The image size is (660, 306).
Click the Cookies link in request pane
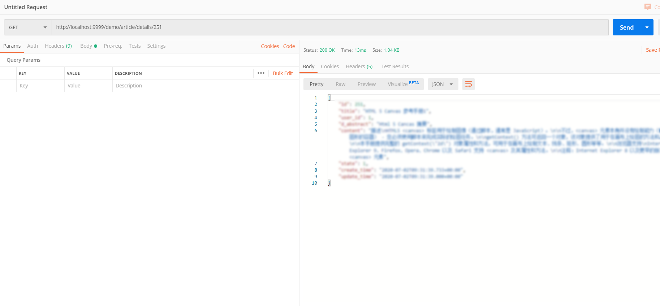click(x=270, y=46)
